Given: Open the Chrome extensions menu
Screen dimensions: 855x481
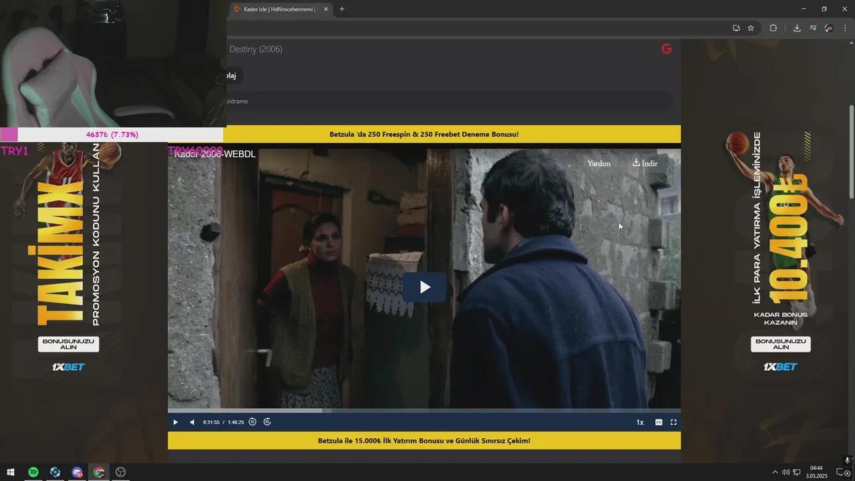Looking at the screenshot, I should coord(773,28).
